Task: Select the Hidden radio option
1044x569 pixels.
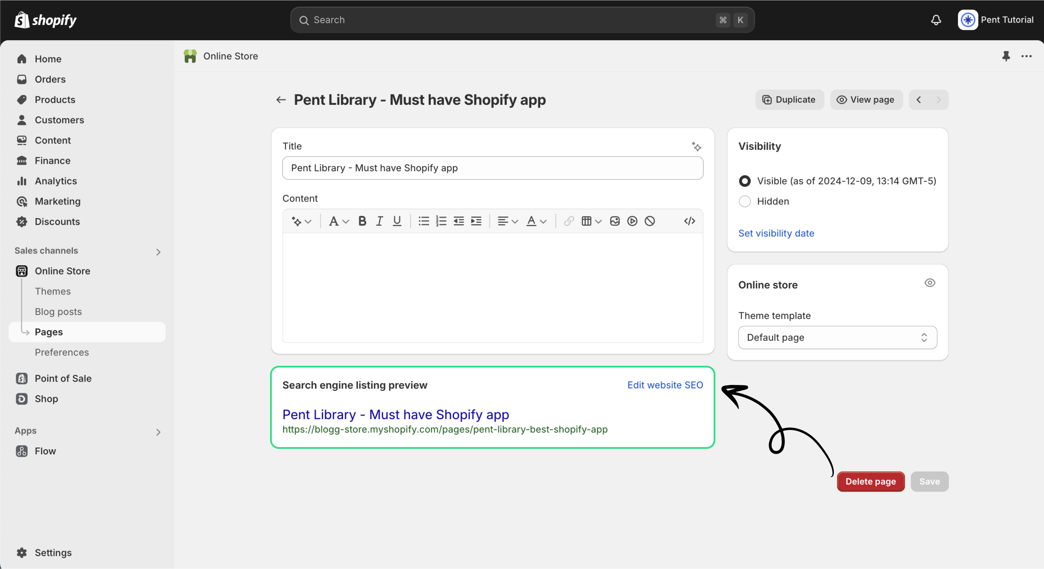Action: pyautogui.click(x=745, y=201)
